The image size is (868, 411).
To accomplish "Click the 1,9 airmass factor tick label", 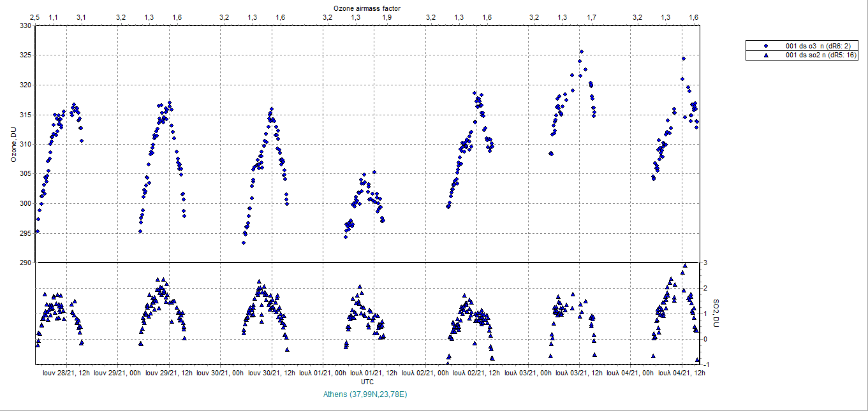I will tap(387, 17).
